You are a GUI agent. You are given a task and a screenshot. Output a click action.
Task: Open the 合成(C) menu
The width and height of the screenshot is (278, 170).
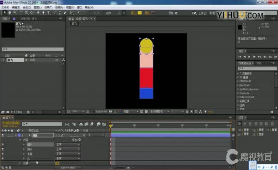pyautogui.click(x=27, y=7)
